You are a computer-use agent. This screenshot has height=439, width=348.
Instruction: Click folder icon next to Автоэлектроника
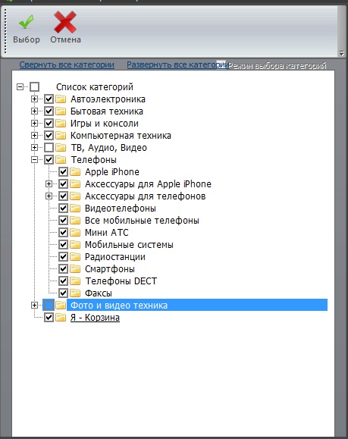pos(61,99)
